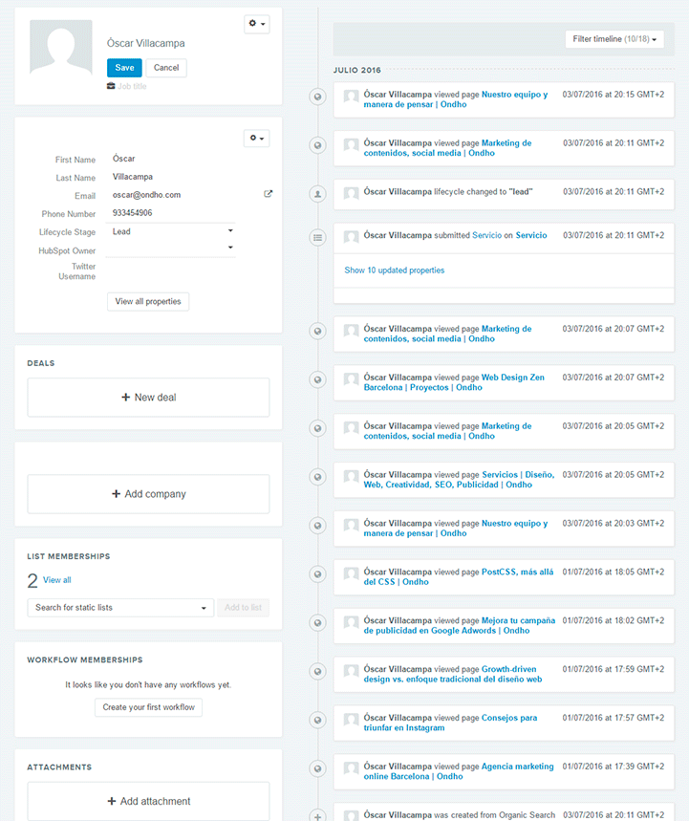Click Add attachment button
Image resolution: width=689 pixels, height=821 pixels.
[149, 801]
